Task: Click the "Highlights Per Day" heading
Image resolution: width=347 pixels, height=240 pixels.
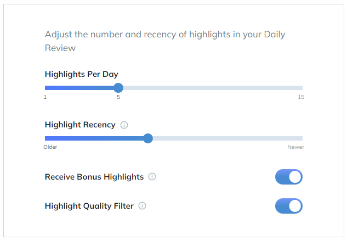Action: tap(81, 74)
